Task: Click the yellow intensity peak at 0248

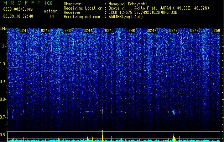Action: 174,138
